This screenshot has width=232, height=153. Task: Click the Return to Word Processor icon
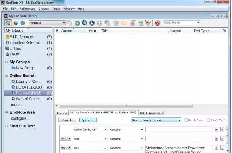tap(148, 23)
